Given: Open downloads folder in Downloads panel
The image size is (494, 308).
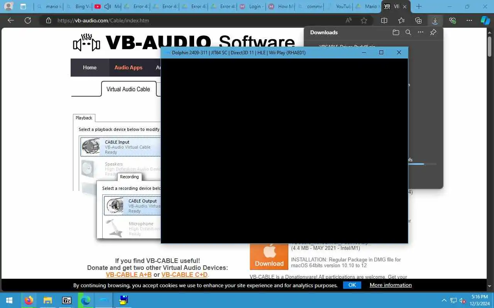Looking at the screenshot, I should (396, 32).
